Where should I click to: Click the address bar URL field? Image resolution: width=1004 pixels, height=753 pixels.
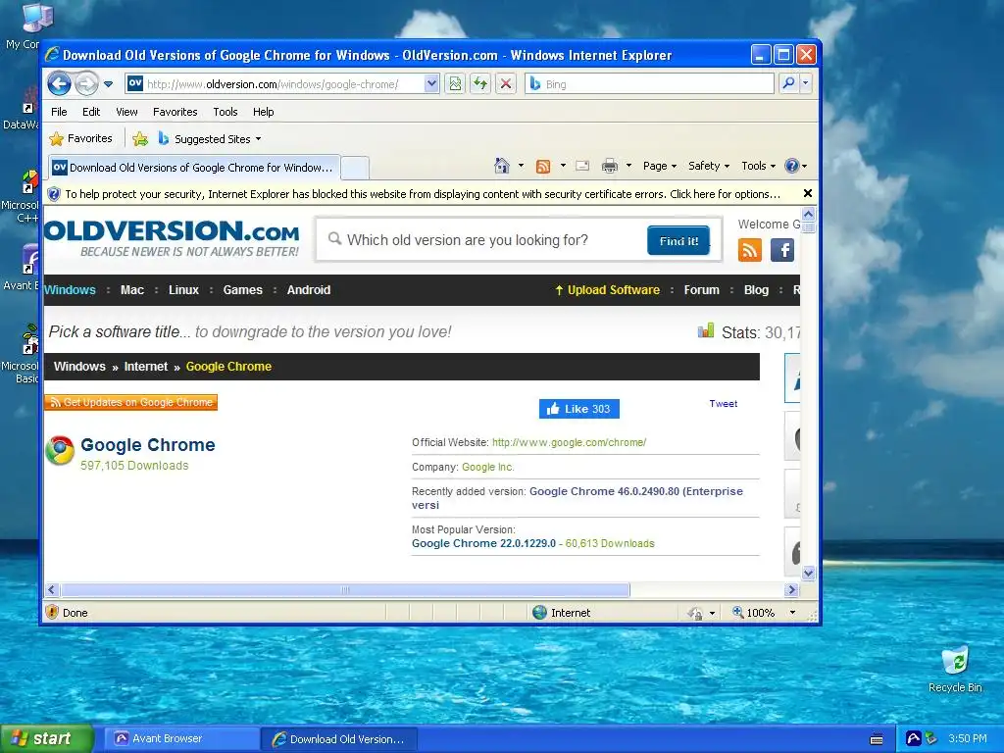[x=275, y=84]
